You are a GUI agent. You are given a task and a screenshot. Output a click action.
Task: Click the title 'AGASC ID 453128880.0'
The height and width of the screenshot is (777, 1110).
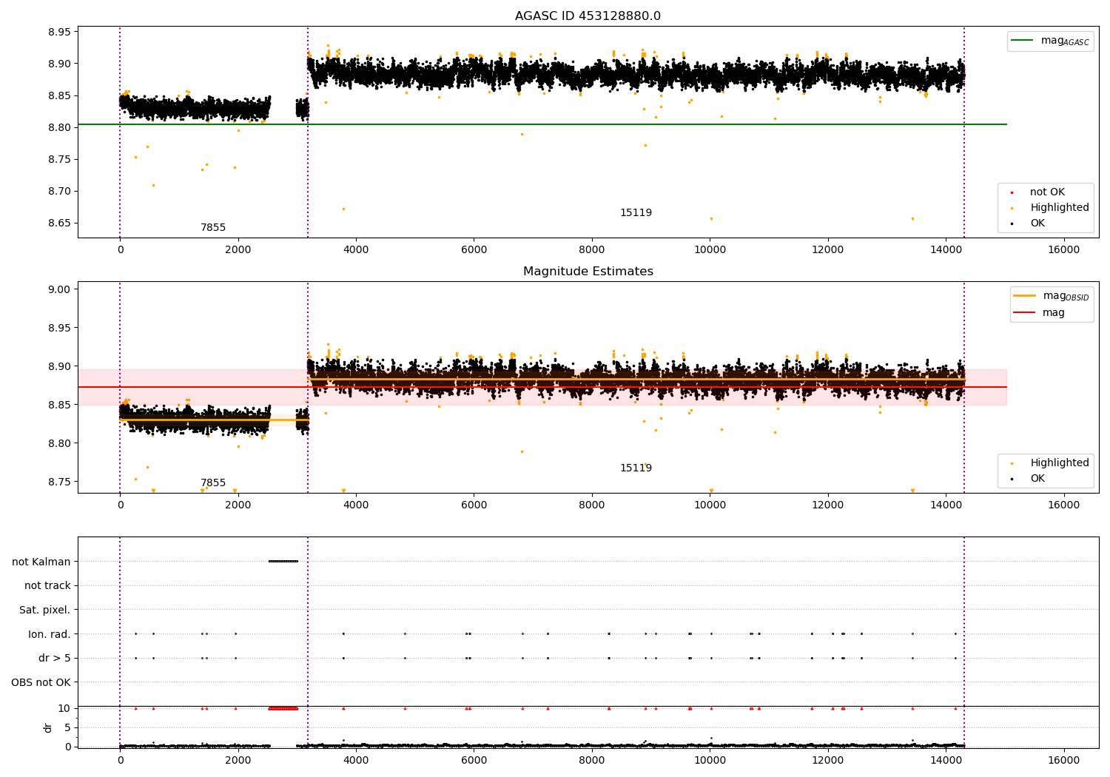click(588, 16)
